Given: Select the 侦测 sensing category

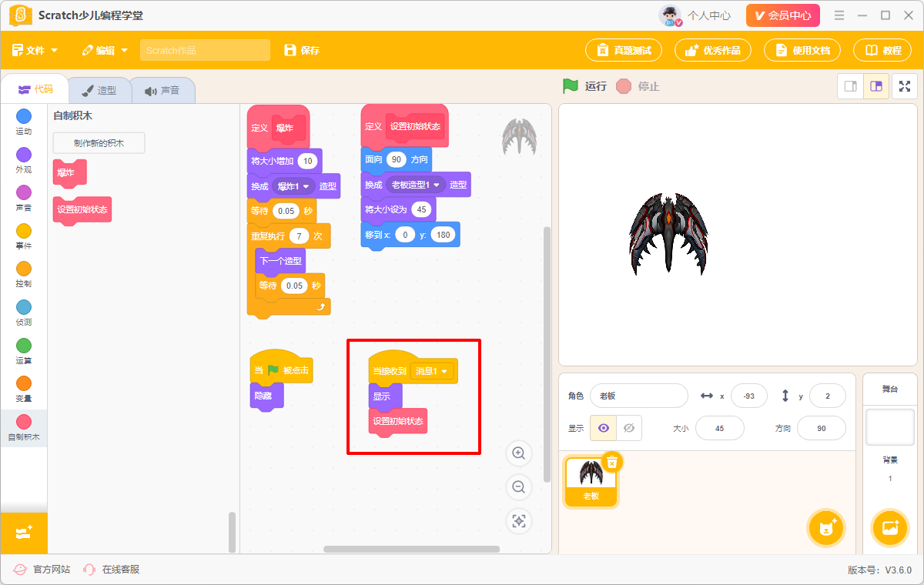Looking at the screenshot, I should pos(24,313).
